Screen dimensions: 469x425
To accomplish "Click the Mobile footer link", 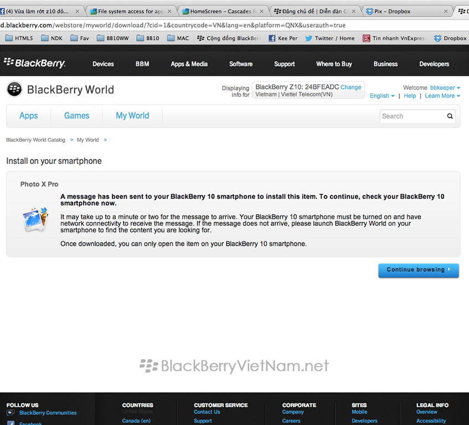I will (x=359, y=412).
